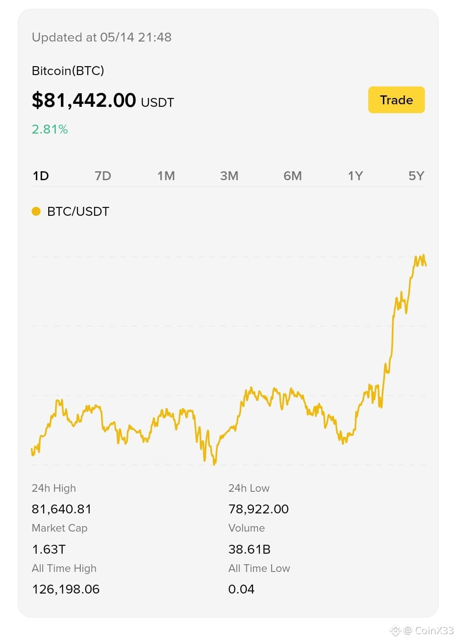
Task: Click the Bitcoin(BTC) title
Action: (x=68, y=70)
